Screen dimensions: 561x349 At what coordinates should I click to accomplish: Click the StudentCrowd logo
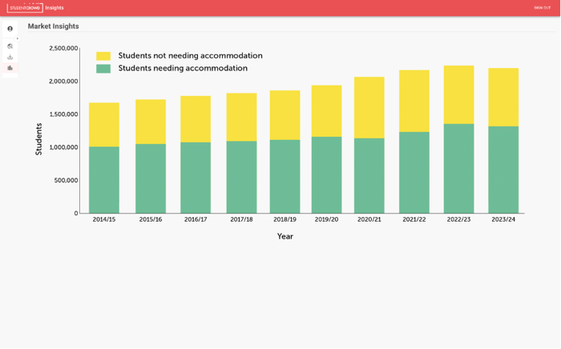tap(24, 7)
